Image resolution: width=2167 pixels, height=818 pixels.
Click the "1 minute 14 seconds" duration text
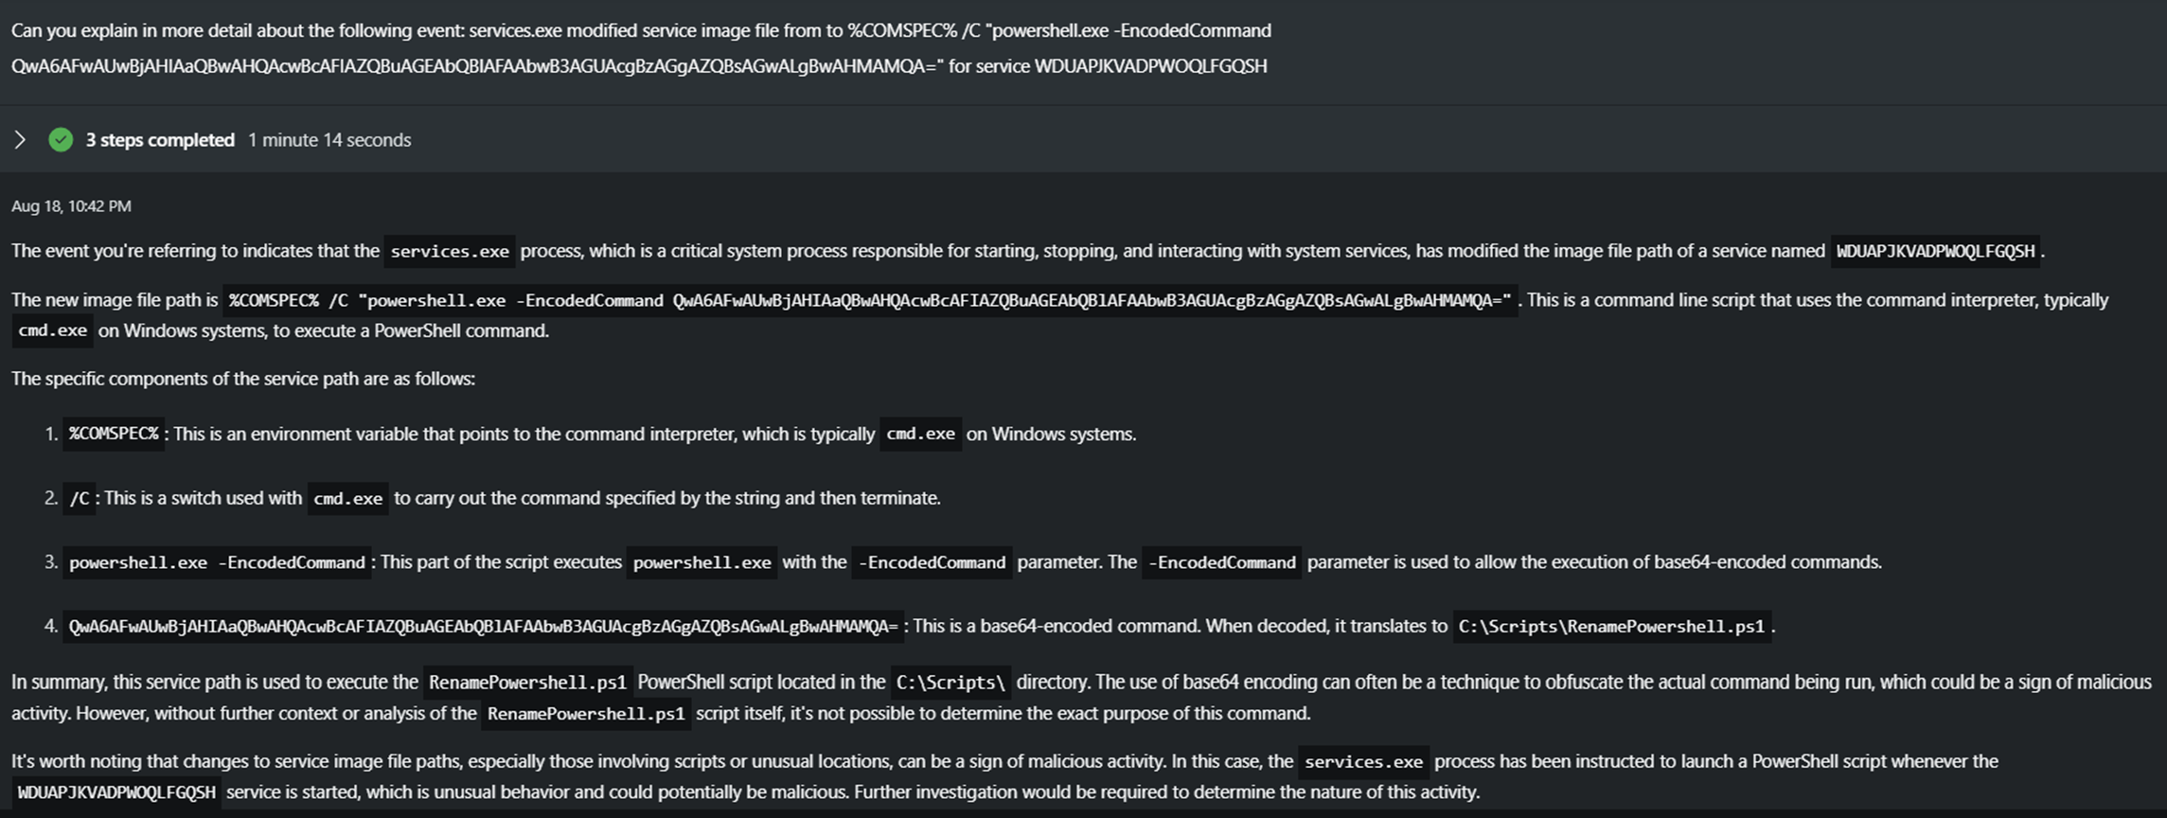click(329, 140)
